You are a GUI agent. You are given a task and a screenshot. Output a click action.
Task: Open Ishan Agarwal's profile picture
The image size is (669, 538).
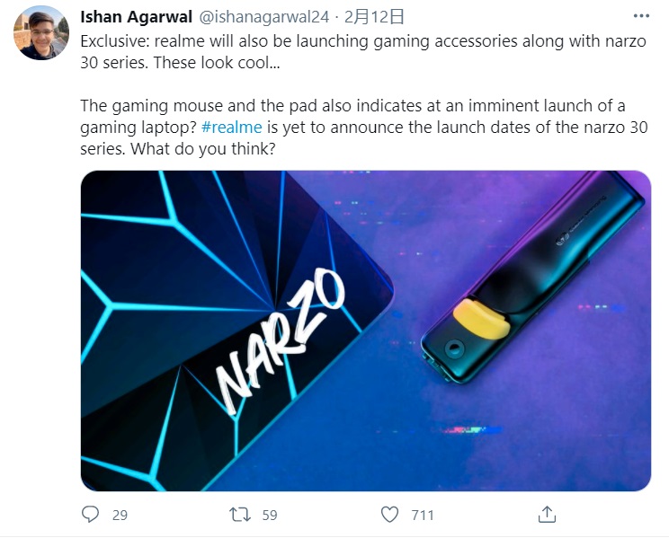[x=40, y=32]
